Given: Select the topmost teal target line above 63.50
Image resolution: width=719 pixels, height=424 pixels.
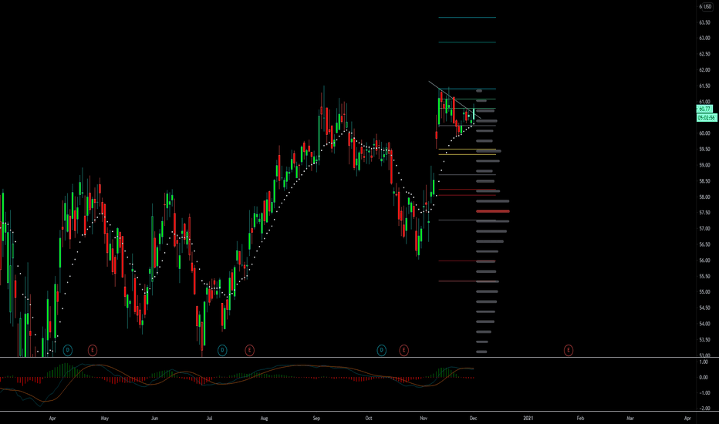Looking at the screenshot, I should pos(467,18).
